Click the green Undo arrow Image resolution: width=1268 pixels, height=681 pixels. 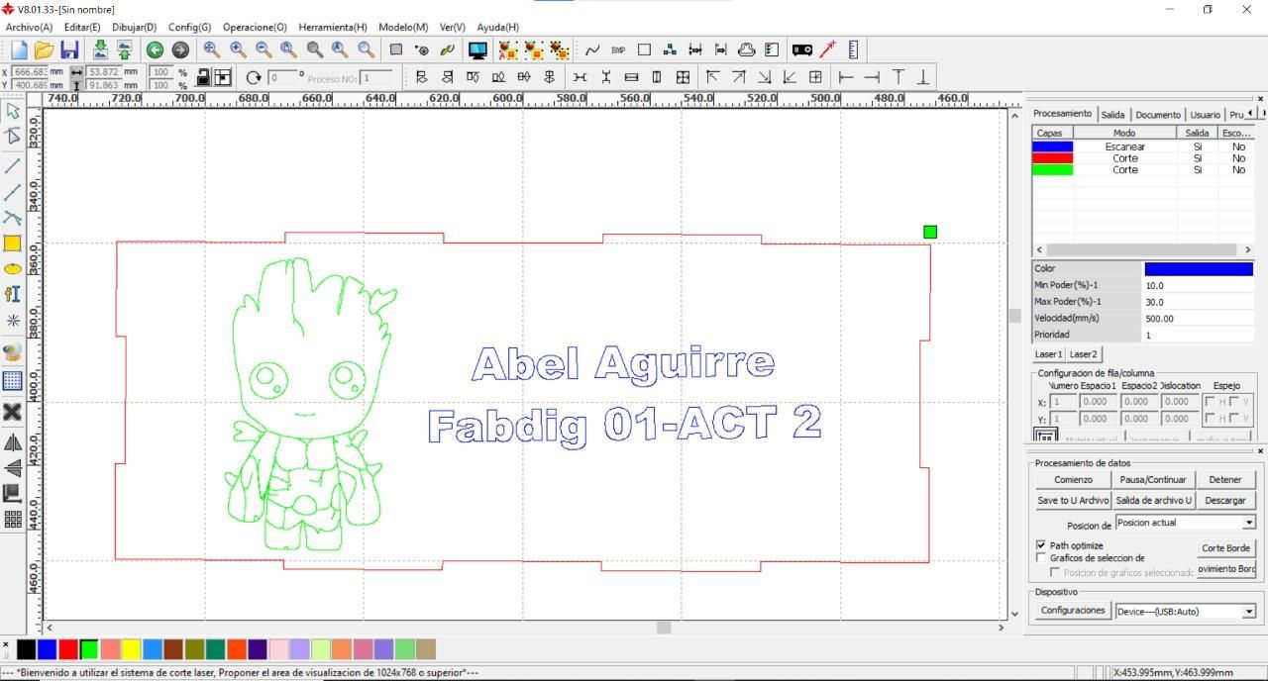155,49
